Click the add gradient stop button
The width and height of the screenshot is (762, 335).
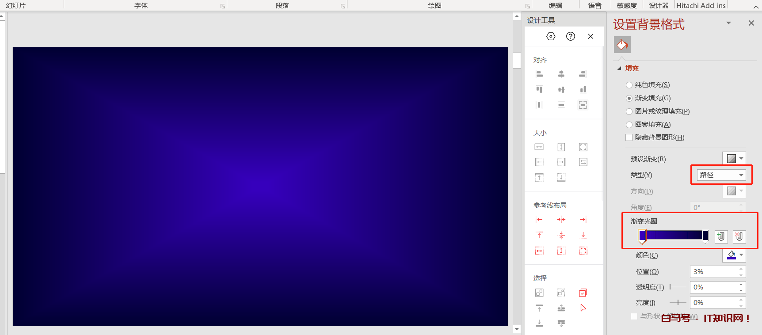click(x=721, y=236)
